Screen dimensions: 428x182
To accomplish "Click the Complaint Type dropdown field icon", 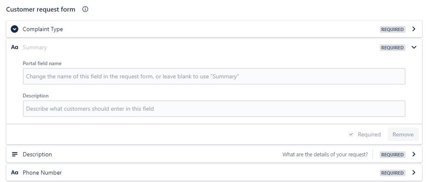I will point(15,29).
